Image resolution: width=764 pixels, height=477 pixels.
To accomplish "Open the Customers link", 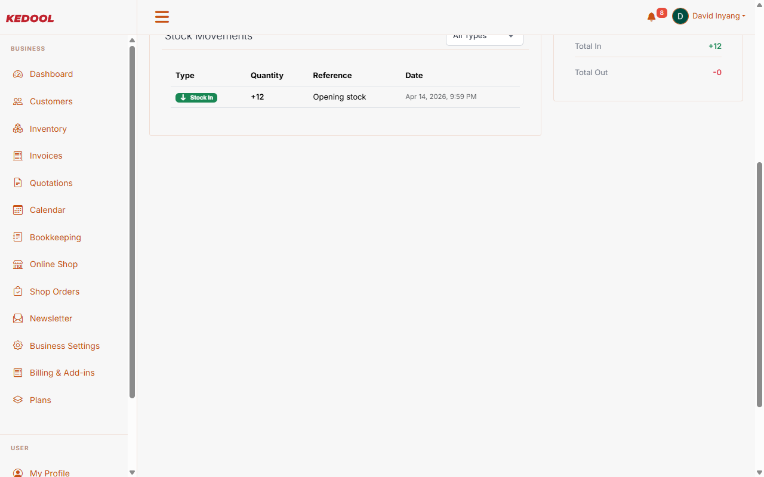I will 51,101.
